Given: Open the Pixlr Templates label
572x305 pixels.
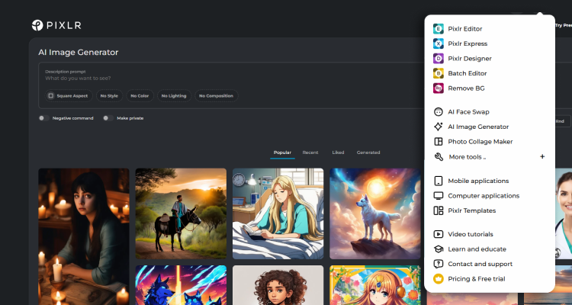Looking at the screenshot, I should [472, 210].
